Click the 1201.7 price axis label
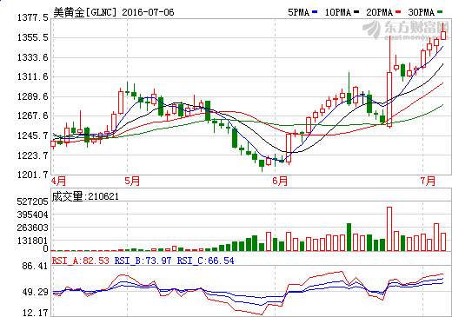Viewport: 452px width, 317px height. (33, 175)
